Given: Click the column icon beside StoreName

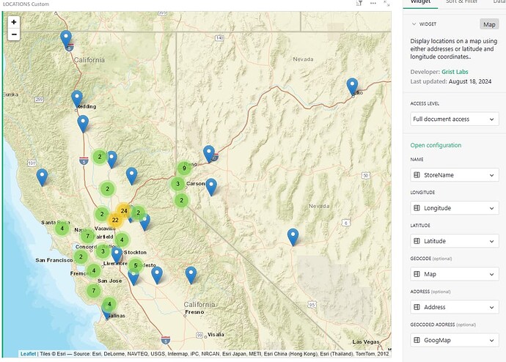Looking at the screenshot, I should coord(417,174).
